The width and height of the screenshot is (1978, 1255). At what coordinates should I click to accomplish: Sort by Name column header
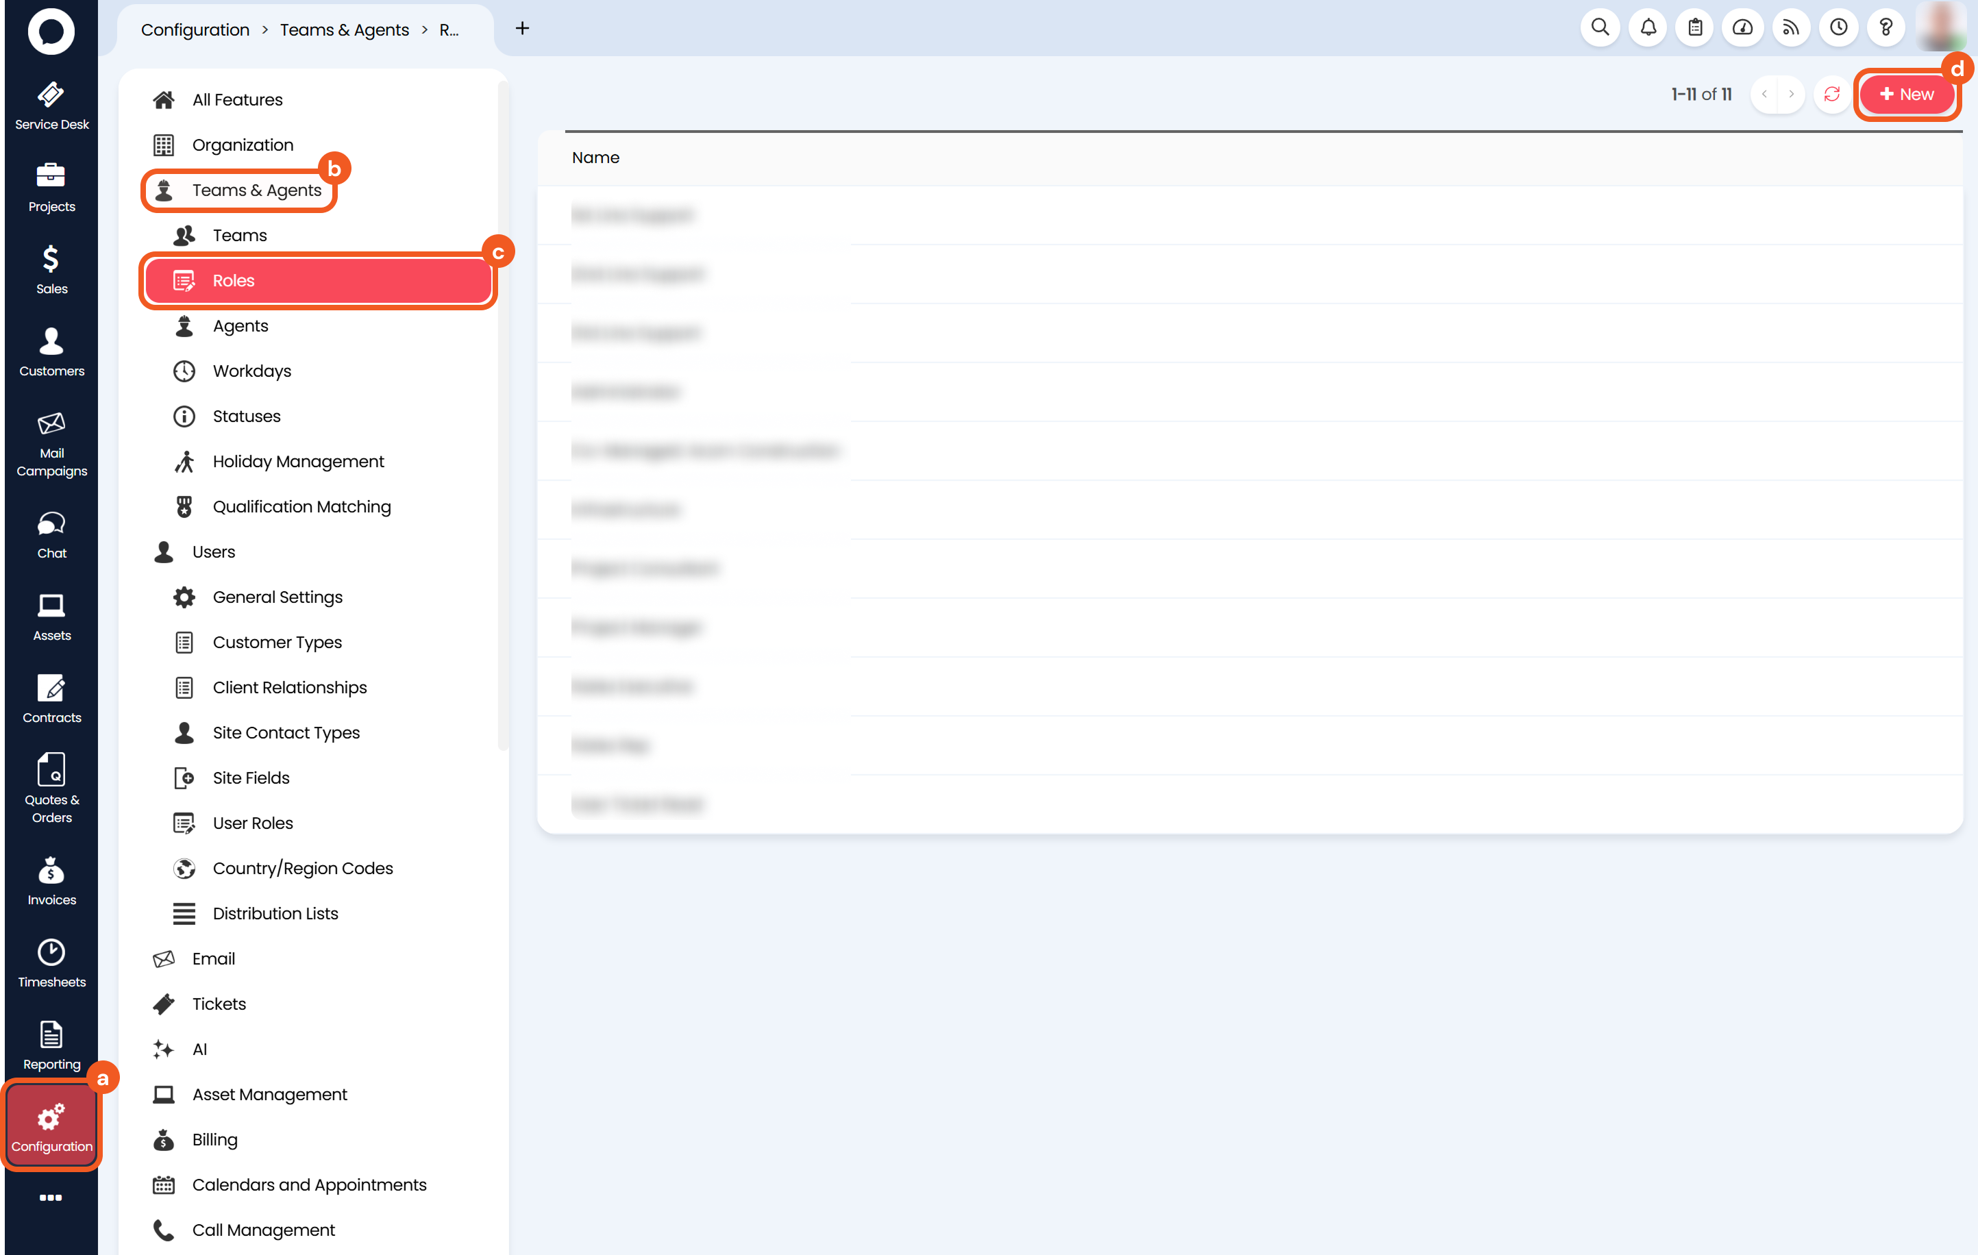(x=595, y=158)
